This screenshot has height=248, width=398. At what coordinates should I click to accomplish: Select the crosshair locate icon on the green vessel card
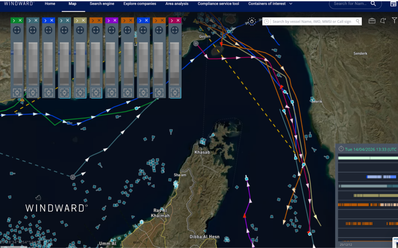17,30
